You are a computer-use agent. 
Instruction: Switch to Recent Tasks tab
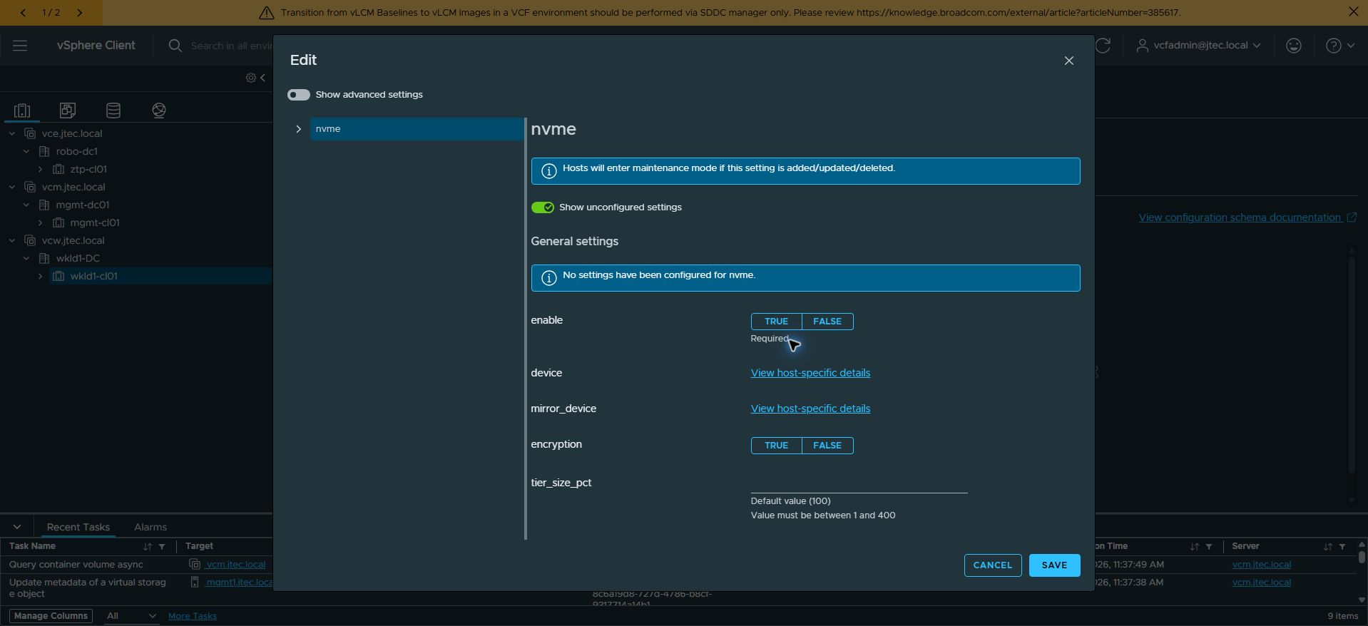[78, 527]
